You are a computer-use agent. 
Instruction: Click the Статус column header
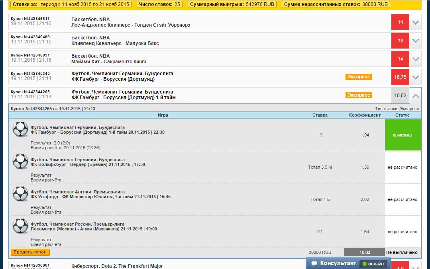[x=402, y=115]
